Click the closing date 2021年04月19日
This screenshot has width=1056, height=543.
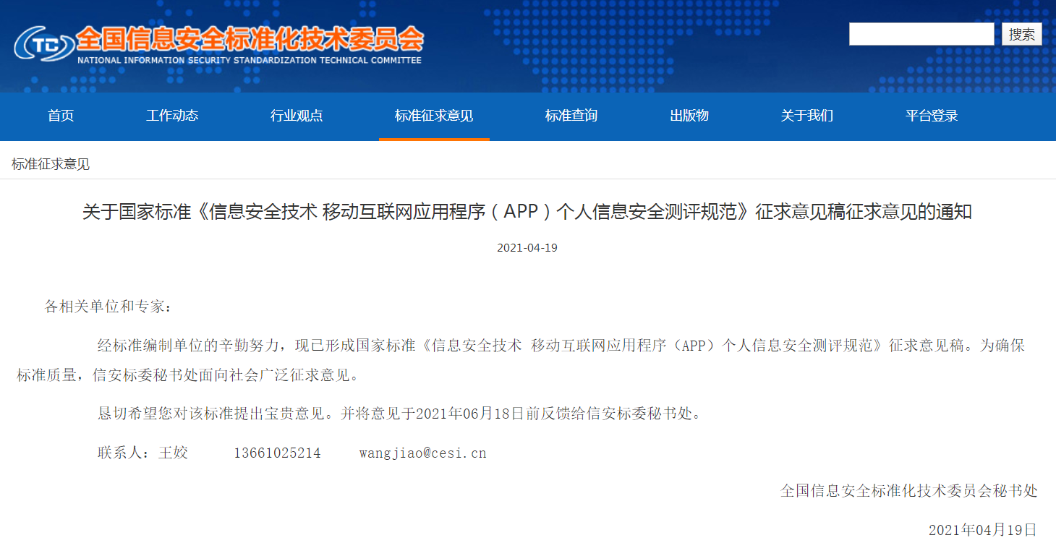[x=983, y=529]
